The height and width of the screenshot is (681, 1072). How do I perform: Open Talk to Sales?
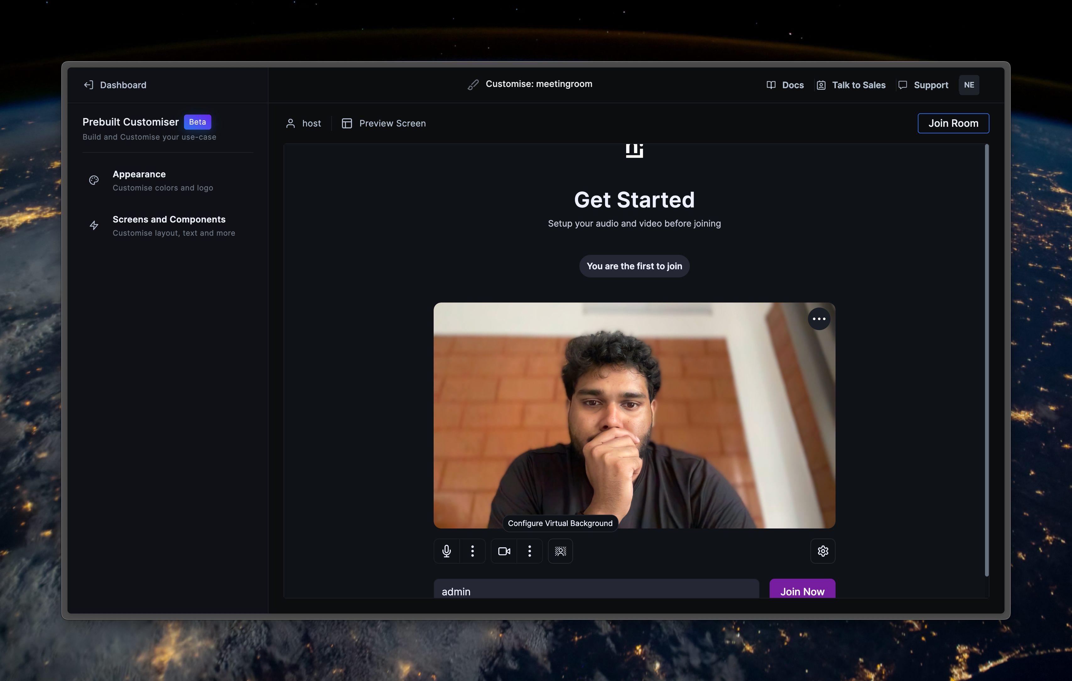click(851, 85)
